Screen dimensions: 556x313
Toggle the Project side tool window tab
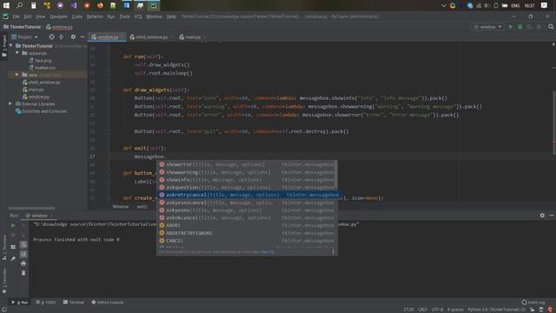pyautogui.click(x=3, y=46)
